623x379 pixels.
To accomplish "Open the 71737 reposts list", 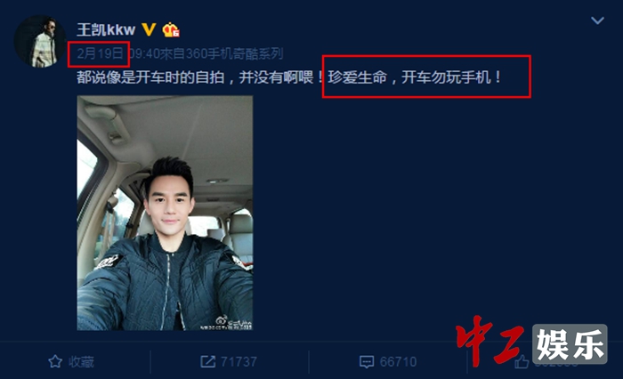I will pyautogui.click(x=239, y=362).
